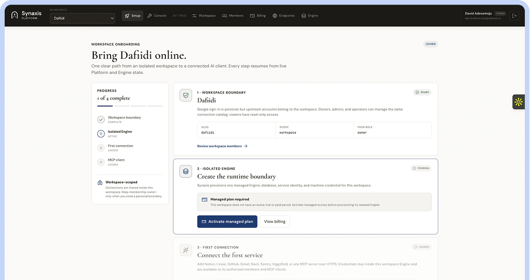Open the yellow asterisk side widget
The height and width of the screenshot is (280, 530).
click(519, 102)
